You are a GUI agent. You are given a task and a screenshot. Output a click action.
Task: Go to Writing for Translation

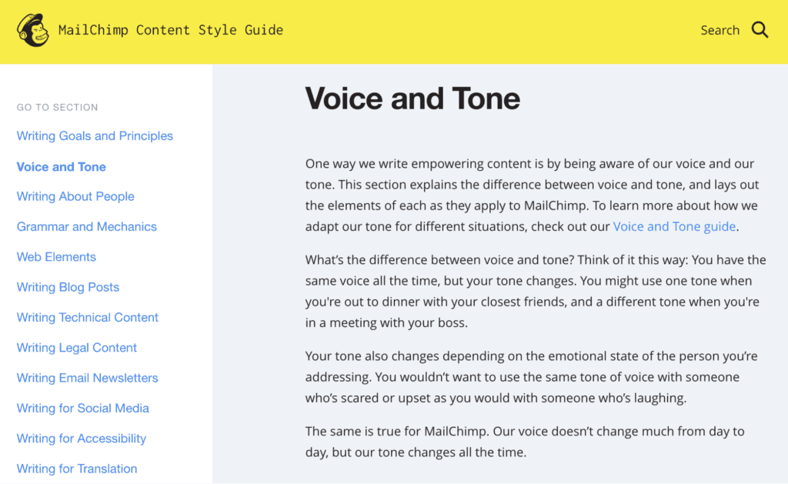pos(76,468)
